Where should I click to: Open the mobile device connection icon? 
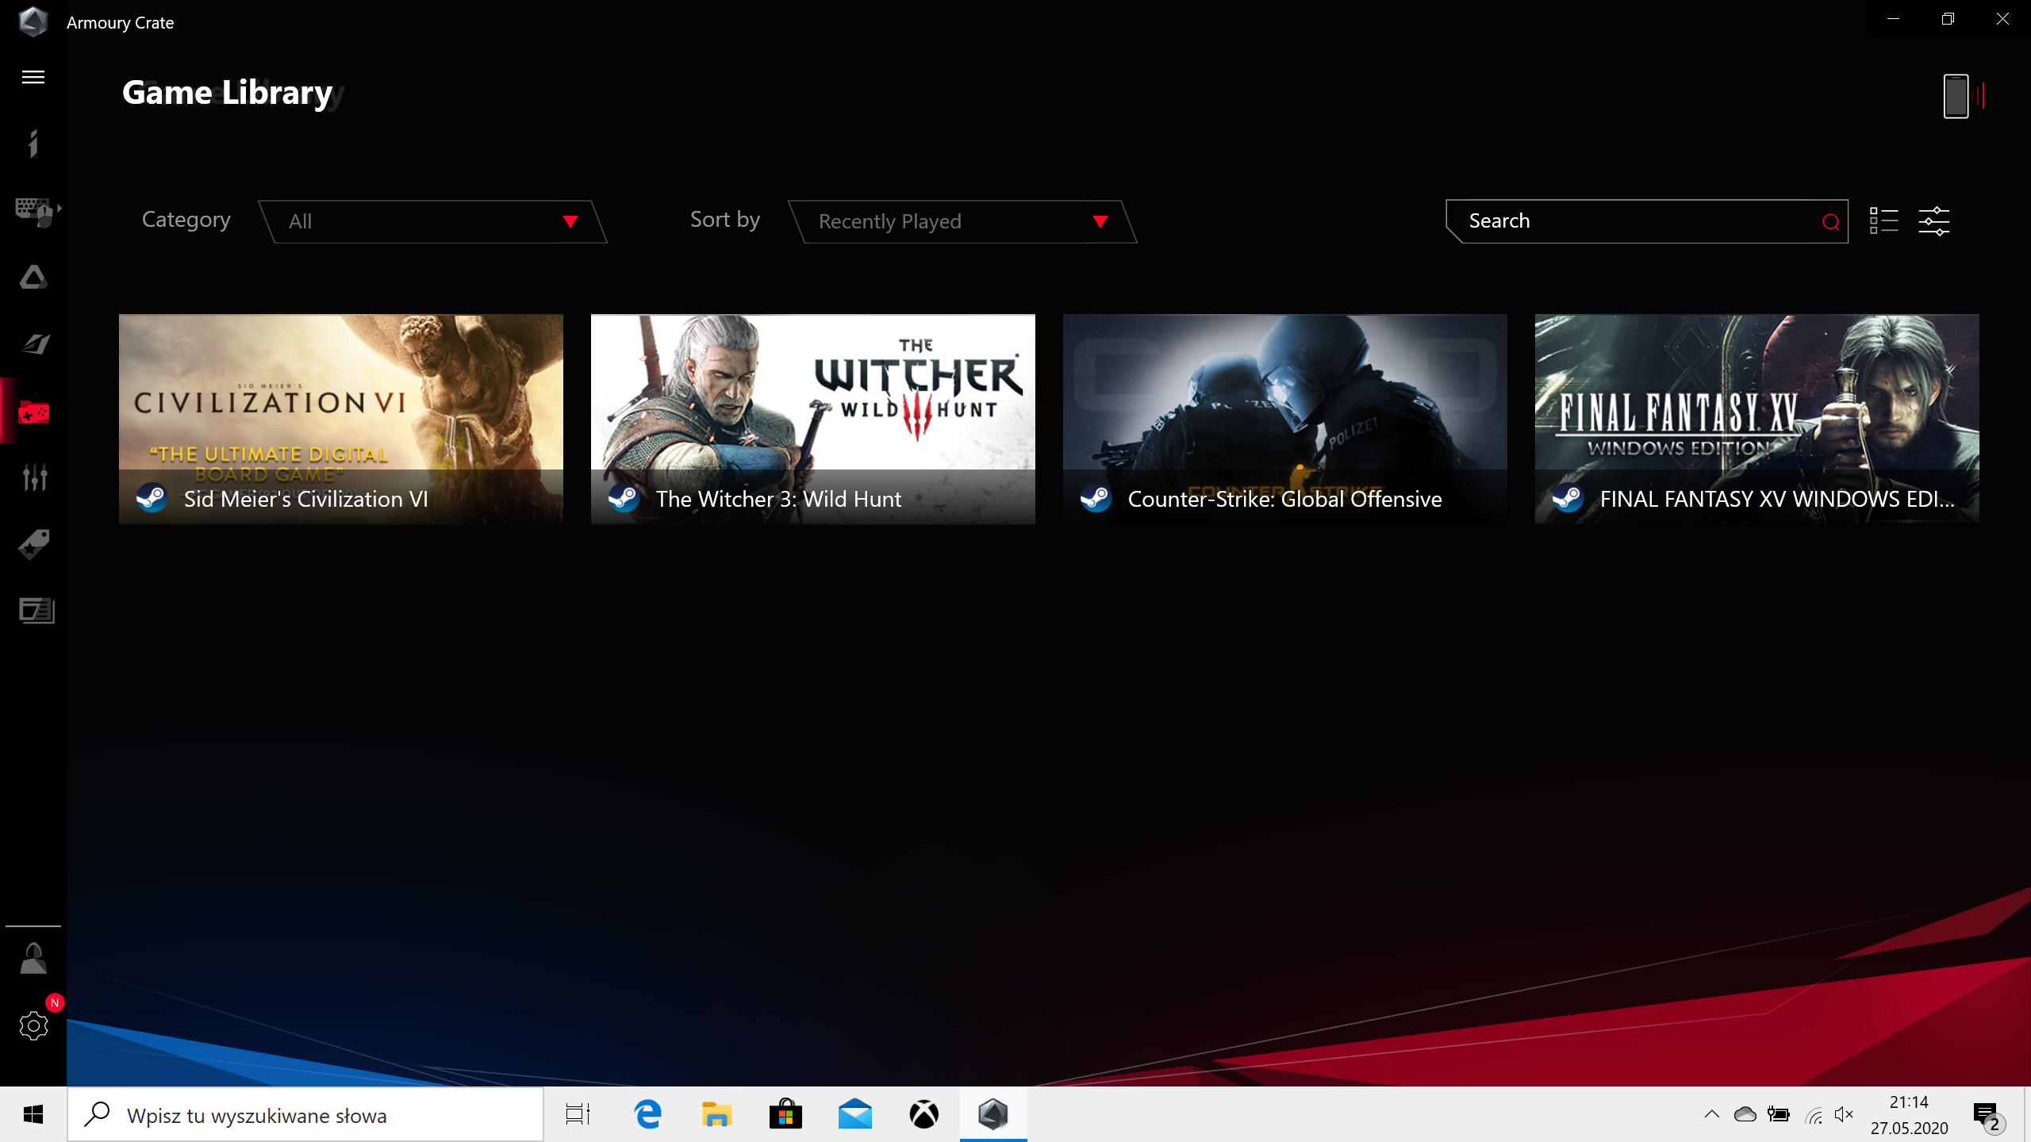click(1956, 96)
